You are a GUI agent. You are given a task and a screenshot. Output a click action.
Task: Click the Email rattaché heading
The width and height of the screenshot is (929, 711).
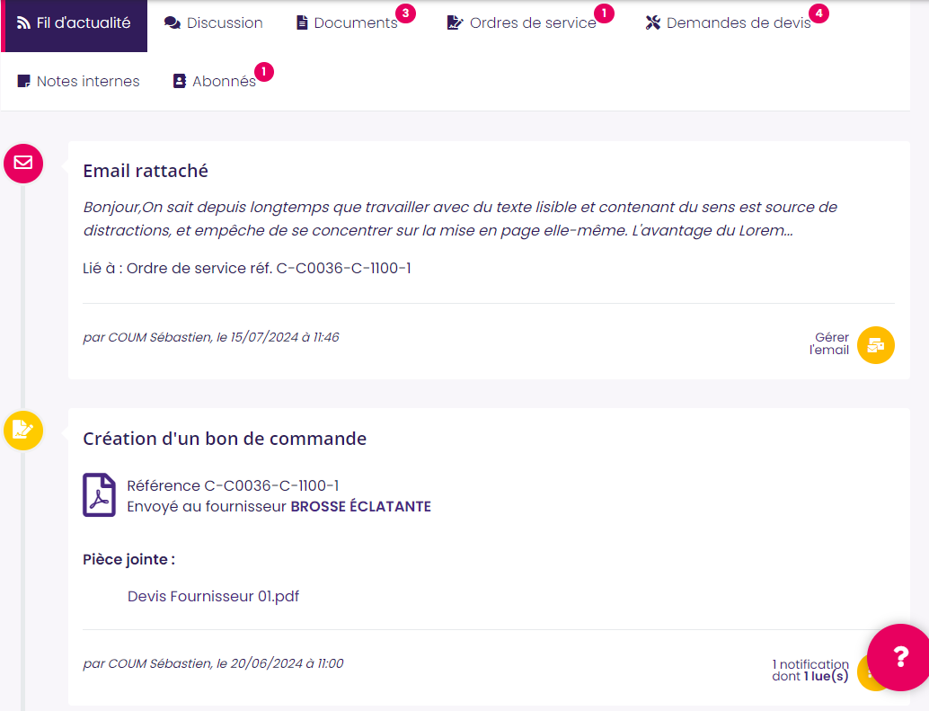(x=146, y=171)
